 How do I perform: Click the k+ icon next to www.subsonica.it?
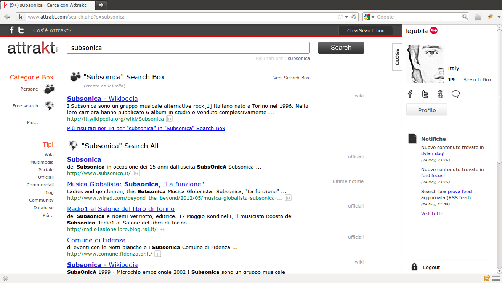coord(136,173)
